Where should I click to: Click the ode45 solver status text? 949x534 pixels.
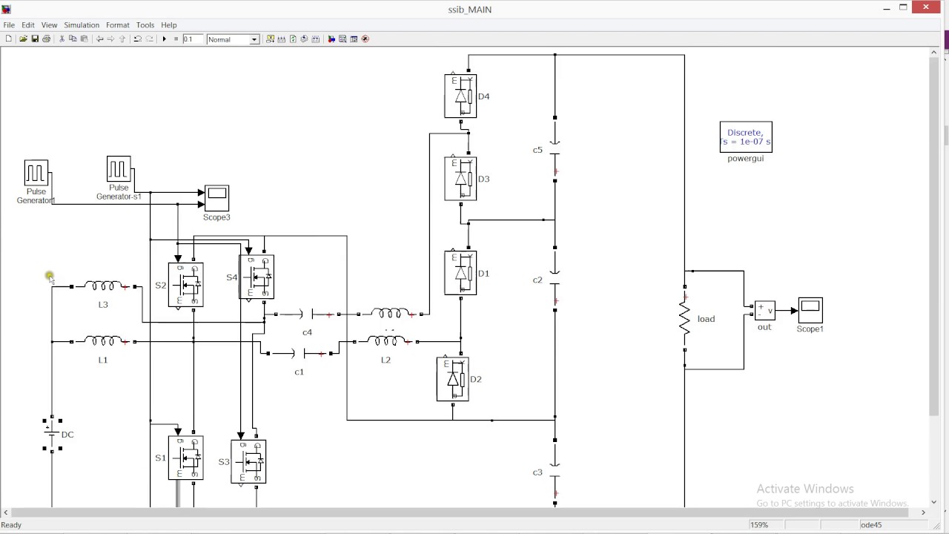871,525
